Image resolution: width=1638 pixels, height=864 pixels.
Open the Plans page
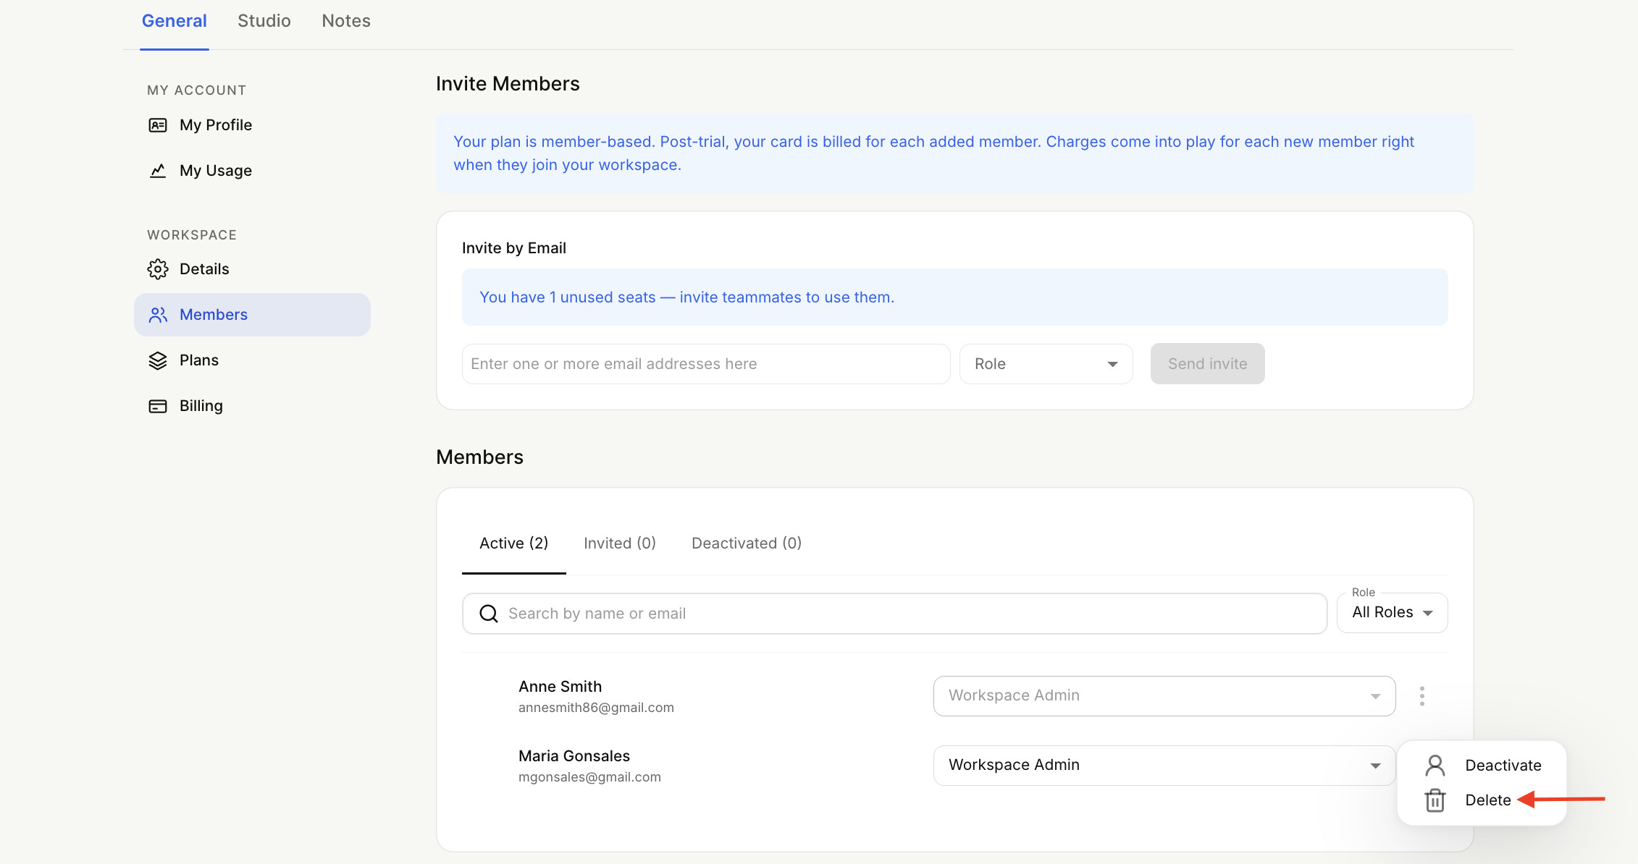[x=199, y=360]
